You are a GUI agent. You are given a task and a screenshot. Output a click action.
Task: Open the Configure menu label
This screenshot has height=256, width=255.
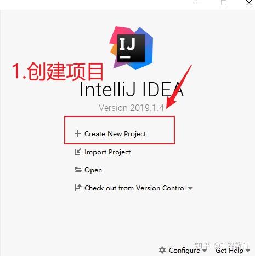(184, 251)
